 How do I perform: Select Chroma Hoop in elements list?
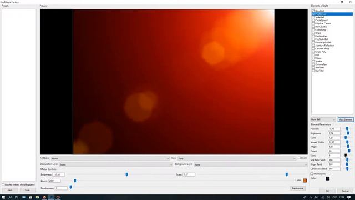(x=322, y=49)
